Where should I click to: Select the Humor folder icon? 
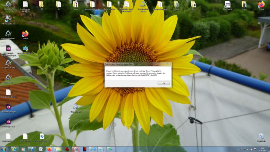coord(177,4)
